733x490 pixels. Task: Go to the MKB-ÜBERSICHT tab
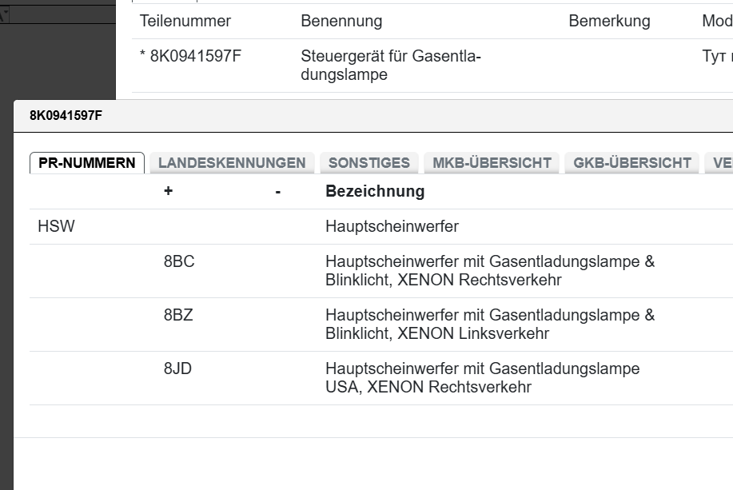coord(492,163)
